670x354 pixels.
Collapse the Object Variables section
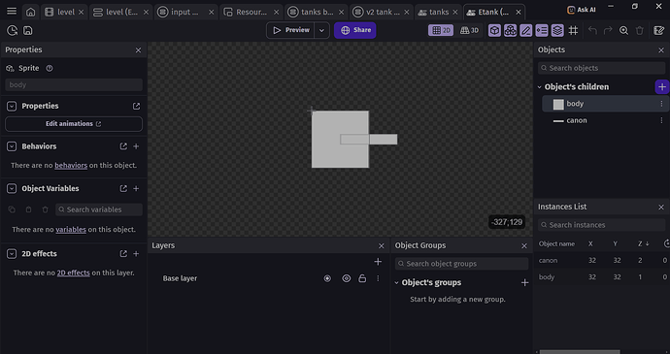[12, 188]
